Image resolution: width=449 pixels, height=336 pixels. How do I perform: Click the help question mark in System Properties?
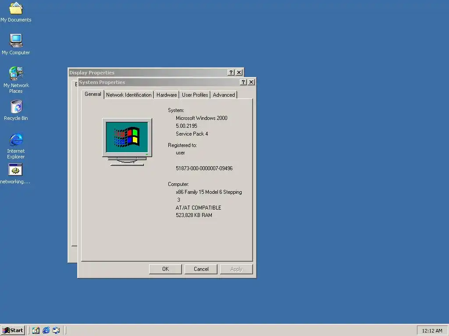(x=243, y=82)
